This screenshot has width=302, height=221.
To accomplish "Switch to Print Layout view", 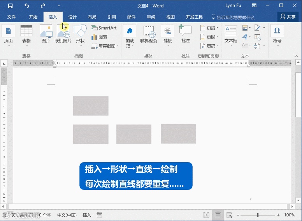I will (x=218, y=215).
